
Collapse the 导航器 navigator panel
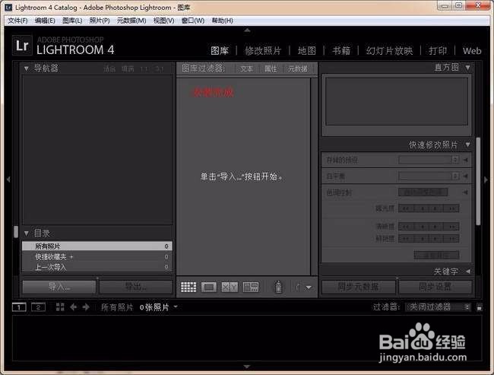coord(27,68)
